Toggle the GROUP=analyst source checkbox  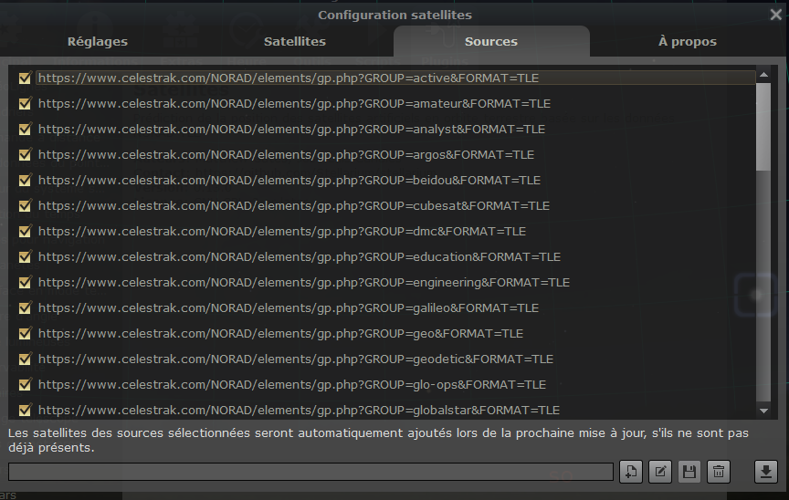[x=25, y=130]
